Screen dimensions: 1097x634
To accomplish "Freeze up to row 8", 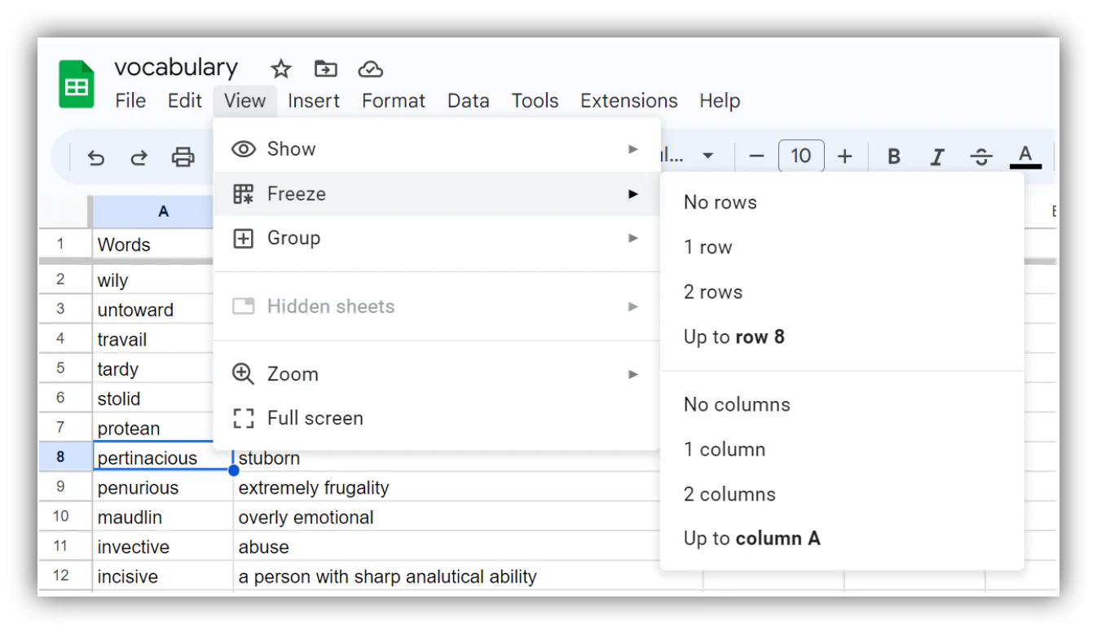I will pos(842,337).
